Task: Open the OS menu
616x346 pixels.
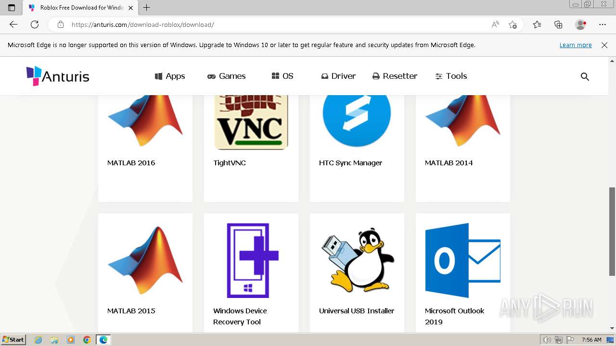Action: (x=282, y=76)
